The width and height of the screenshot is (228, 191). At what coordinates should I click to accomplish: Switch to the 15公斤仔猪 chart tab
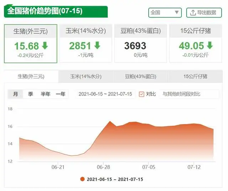coord(195,76)
